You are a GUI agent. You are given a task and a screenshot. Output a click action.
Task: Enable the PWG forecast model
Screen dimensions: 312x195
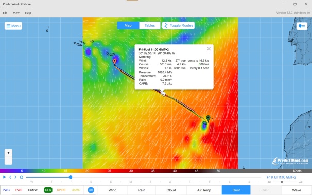(6, 190)
